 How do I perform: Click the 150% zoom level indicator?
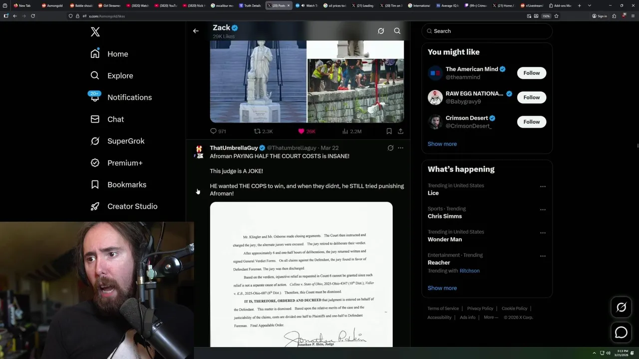[546, 16]
